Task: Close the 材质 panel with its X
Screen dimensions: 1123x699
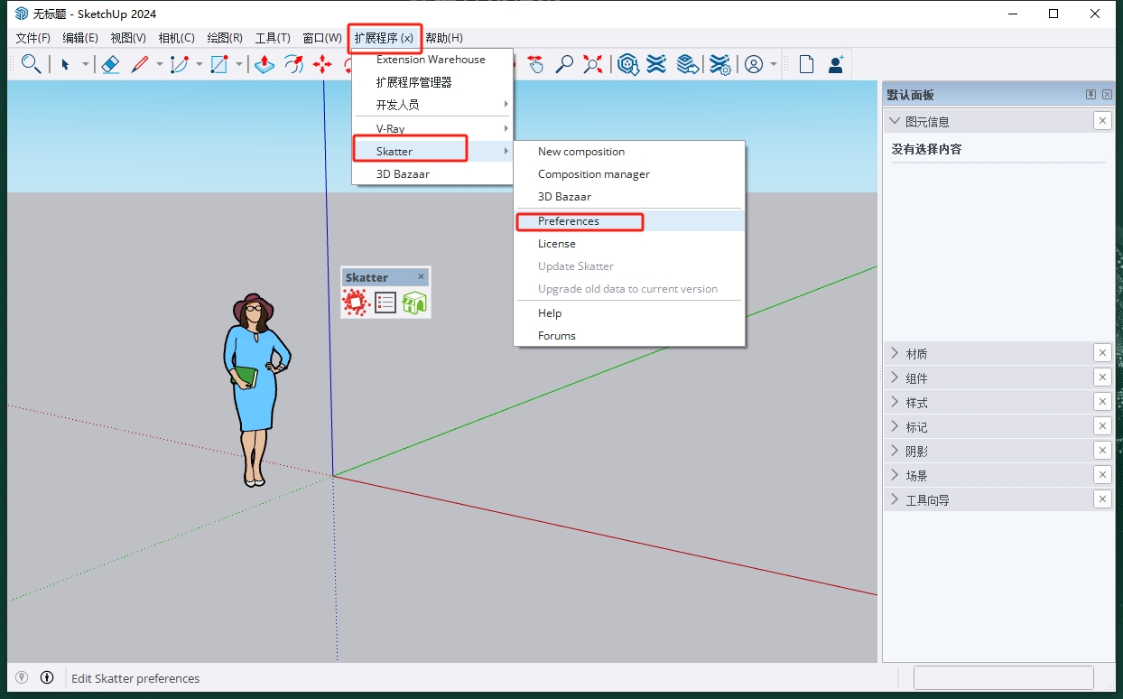Action: point(1102,353)
